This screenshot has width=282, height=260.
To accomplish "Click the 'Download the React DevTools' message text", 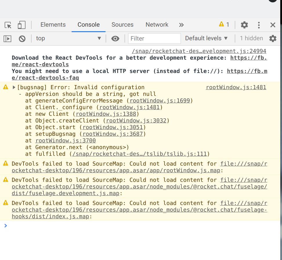I will (x=119, y=58).
